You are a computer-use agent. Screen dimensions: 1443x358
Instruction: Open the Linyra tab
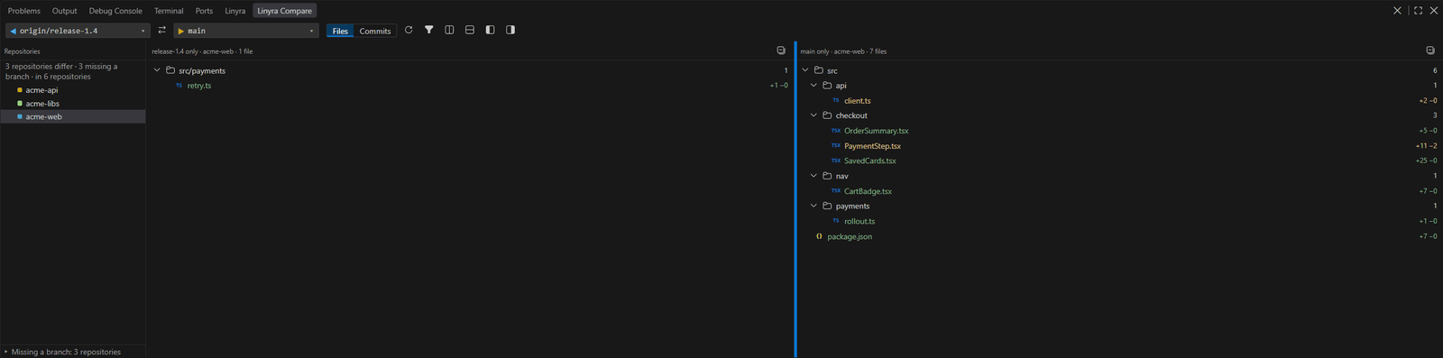[x=235, y=11]
